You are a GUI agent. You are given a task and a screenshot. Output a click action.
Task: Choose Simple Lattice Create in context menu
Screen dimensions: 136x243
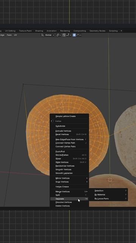click(x=69, y=116)
